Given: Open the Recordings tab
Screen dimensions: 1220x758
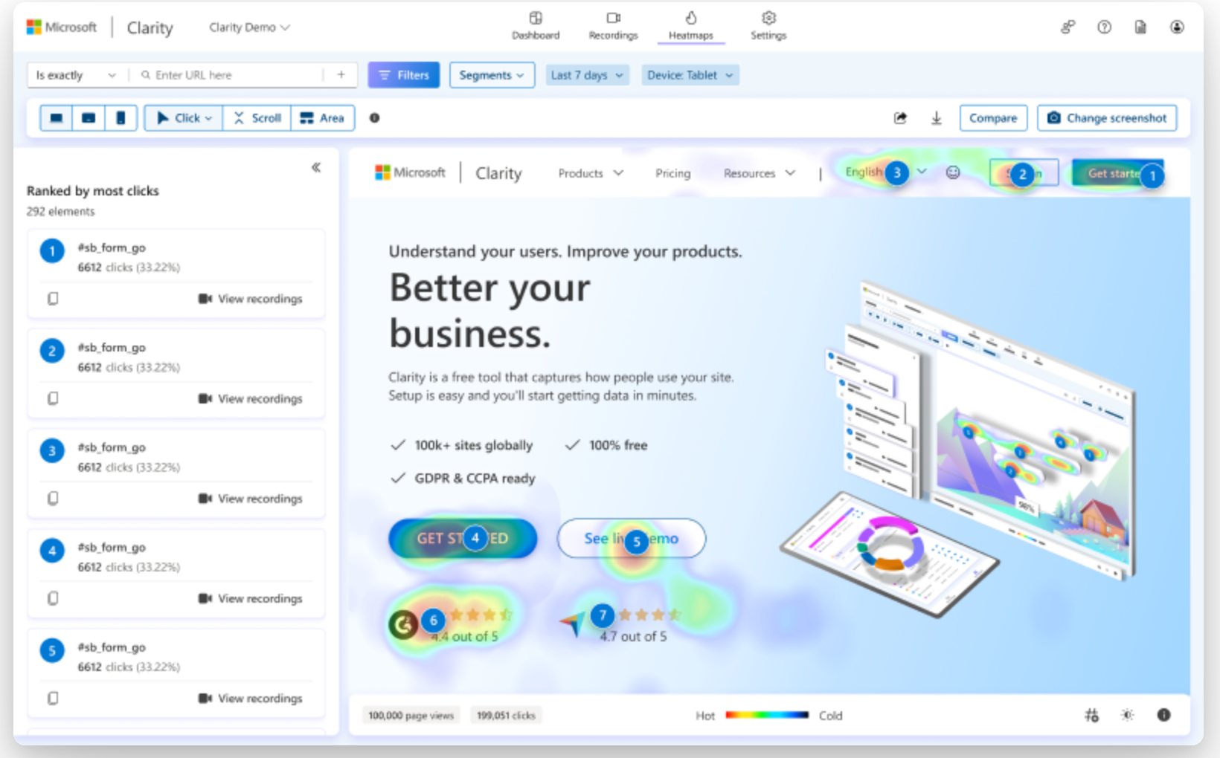Looking at the screenshot, I should coord(613,25).
